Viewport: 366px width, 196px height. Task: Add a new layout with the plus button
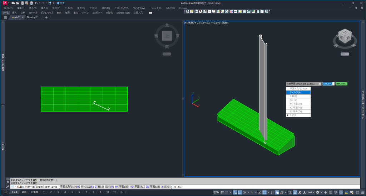[x=122, y=192]
